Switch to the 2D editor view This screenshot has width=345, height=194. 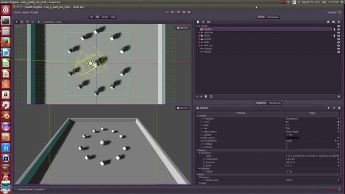click(92, 17)
